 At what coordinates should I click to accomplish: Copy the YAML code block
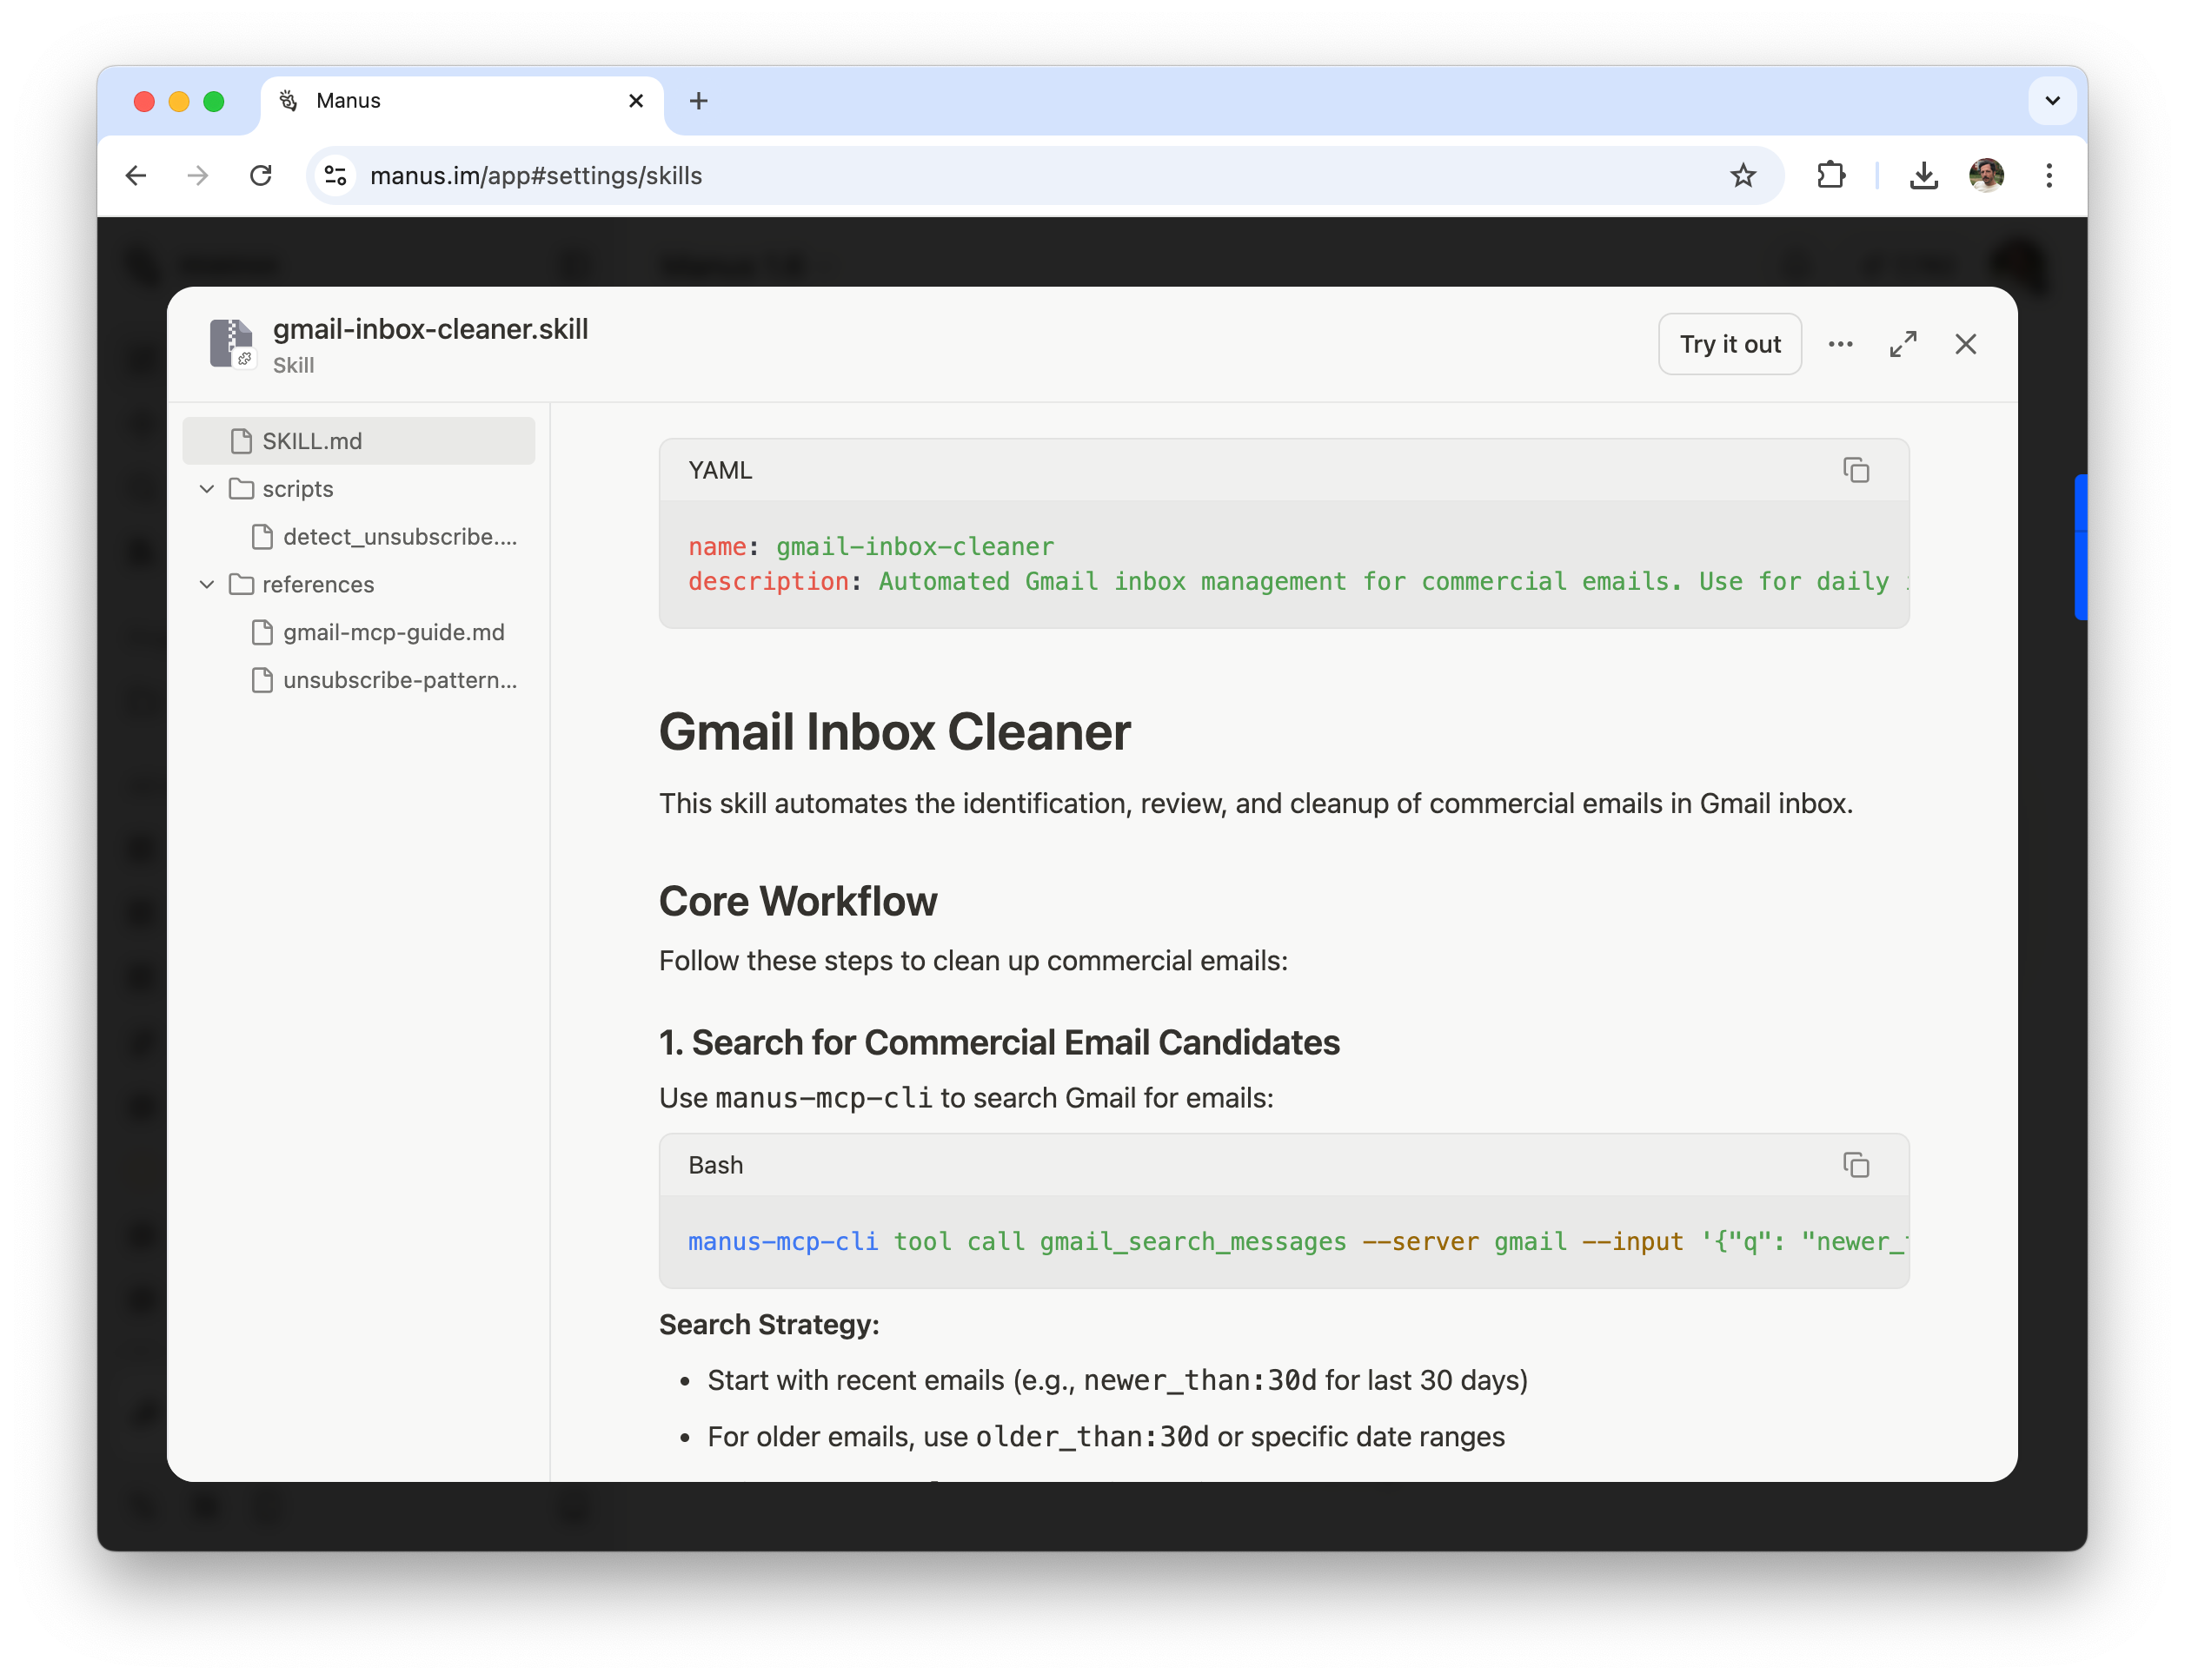click(x=1855, y=470)
